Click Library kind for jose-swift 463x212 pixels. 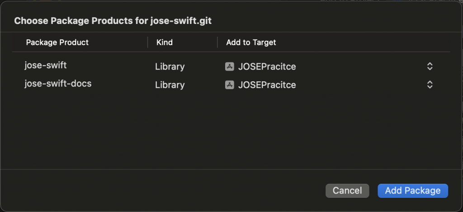click(x=170, y=66)
